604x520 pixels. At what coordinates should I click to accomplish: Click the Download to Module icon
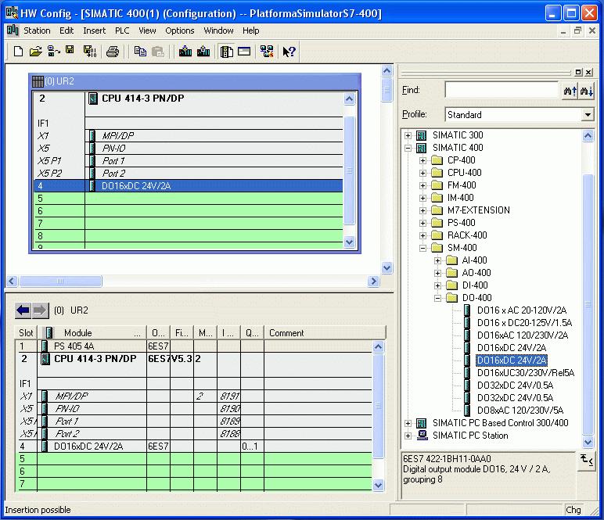[x=185, y=51]
